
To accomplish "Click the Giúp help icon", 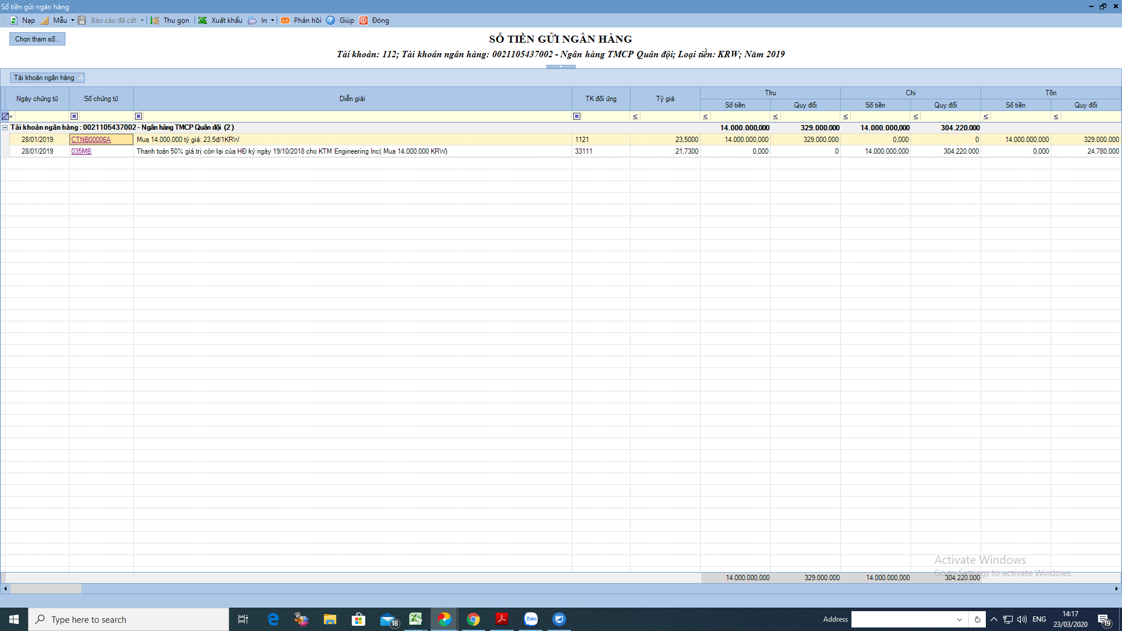I will tap(331, 20).
